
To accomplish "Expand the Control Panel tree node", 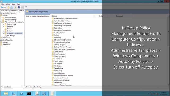I will pyautogui.click(x=3, y=24).
